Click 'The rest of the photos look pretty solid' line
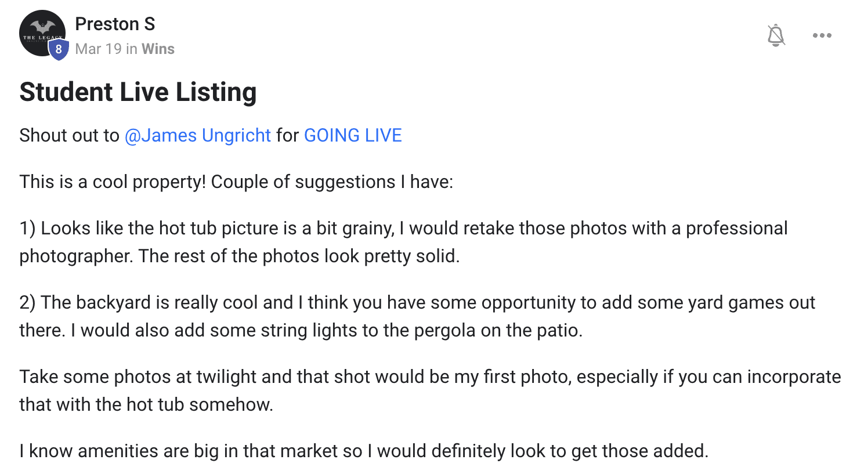The image size is (864, 474). click(x=299, y=256)
